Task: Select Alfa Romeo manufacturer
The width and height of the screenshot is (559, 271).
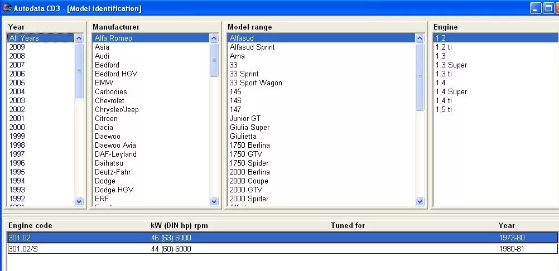Action: click(x=151, y=38)
